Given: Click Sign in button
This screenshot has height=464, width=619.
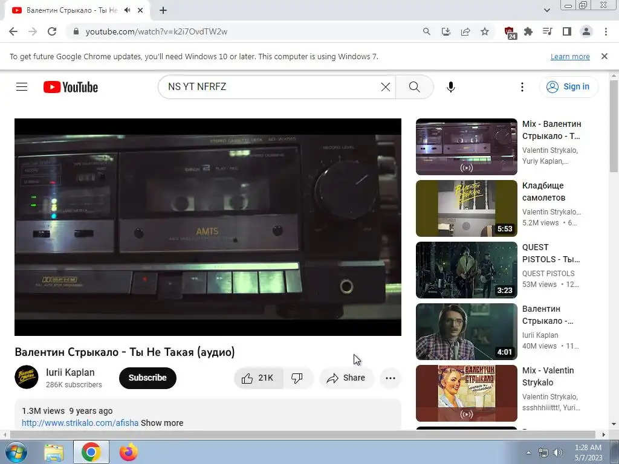Looking at the screenshot, I should tap(568, 87).
